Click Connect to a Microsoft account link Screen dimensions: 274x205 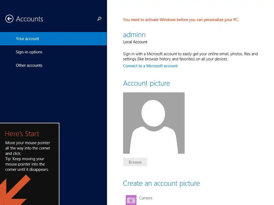(150, 66)
